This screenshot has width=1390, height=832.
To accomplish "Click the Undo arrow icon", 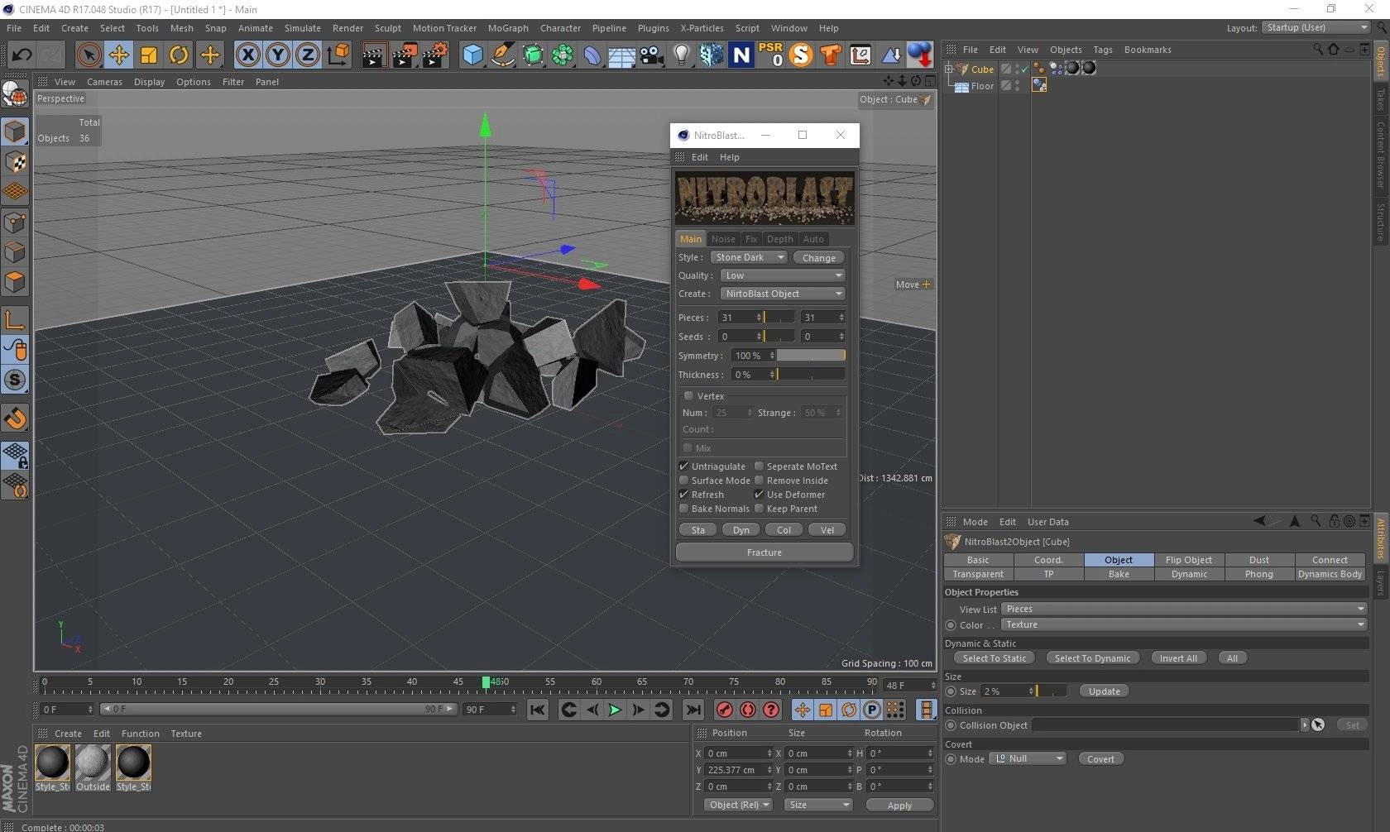I will point(22,55).
